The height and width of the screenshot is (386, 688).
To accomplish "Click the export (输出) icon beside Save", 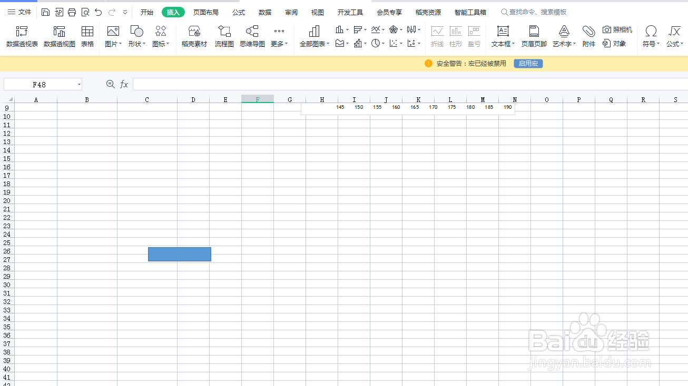I will (59, 12).
